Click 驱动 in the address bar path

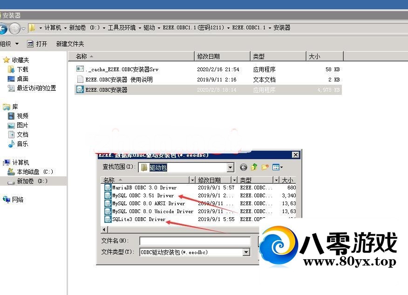pos(149,27)
